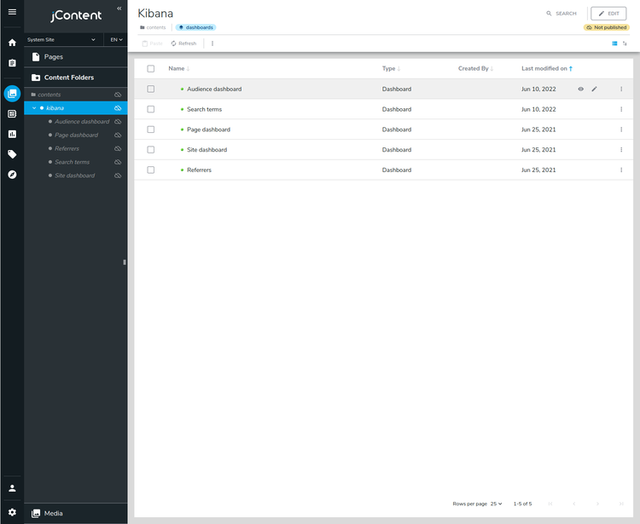This screenshot has width=640, height=524.
Task: Switch to the list view mode icon
Action: pos(614,43)
